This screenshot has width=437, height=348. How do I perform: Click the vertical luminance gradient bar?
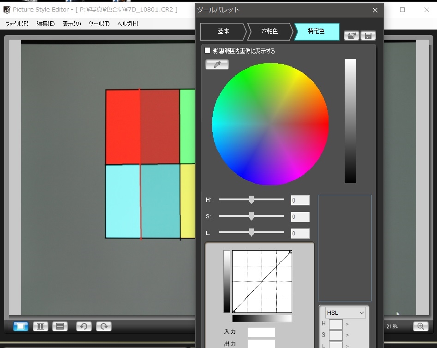point(350,121)
